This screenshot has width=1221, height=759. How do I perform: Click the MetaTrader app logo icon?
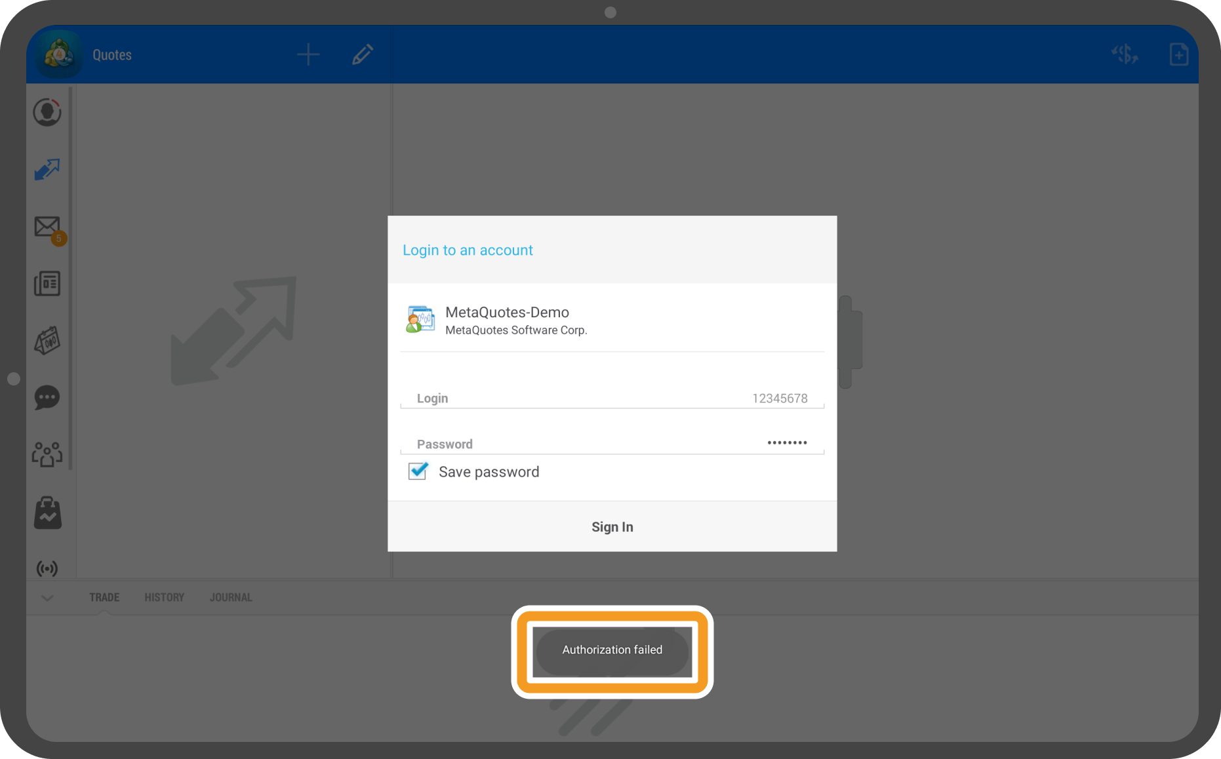pyautogui.click(x=59, y=54)
